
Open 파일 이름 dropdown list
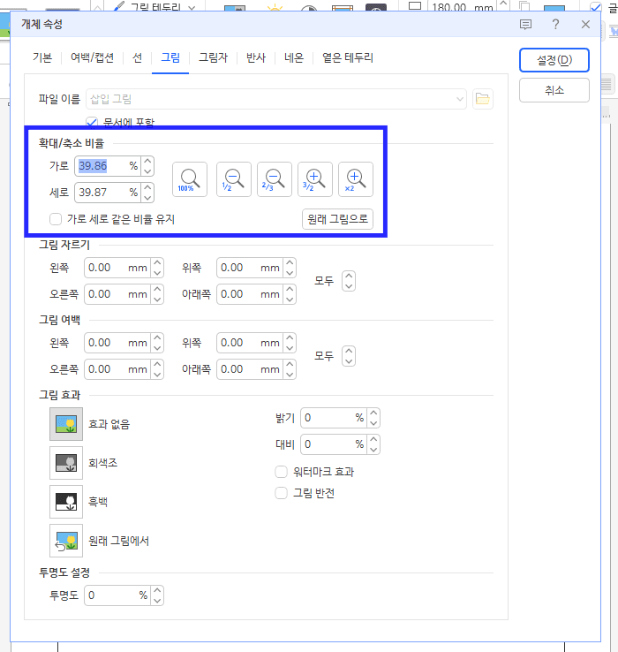(460, 99)
